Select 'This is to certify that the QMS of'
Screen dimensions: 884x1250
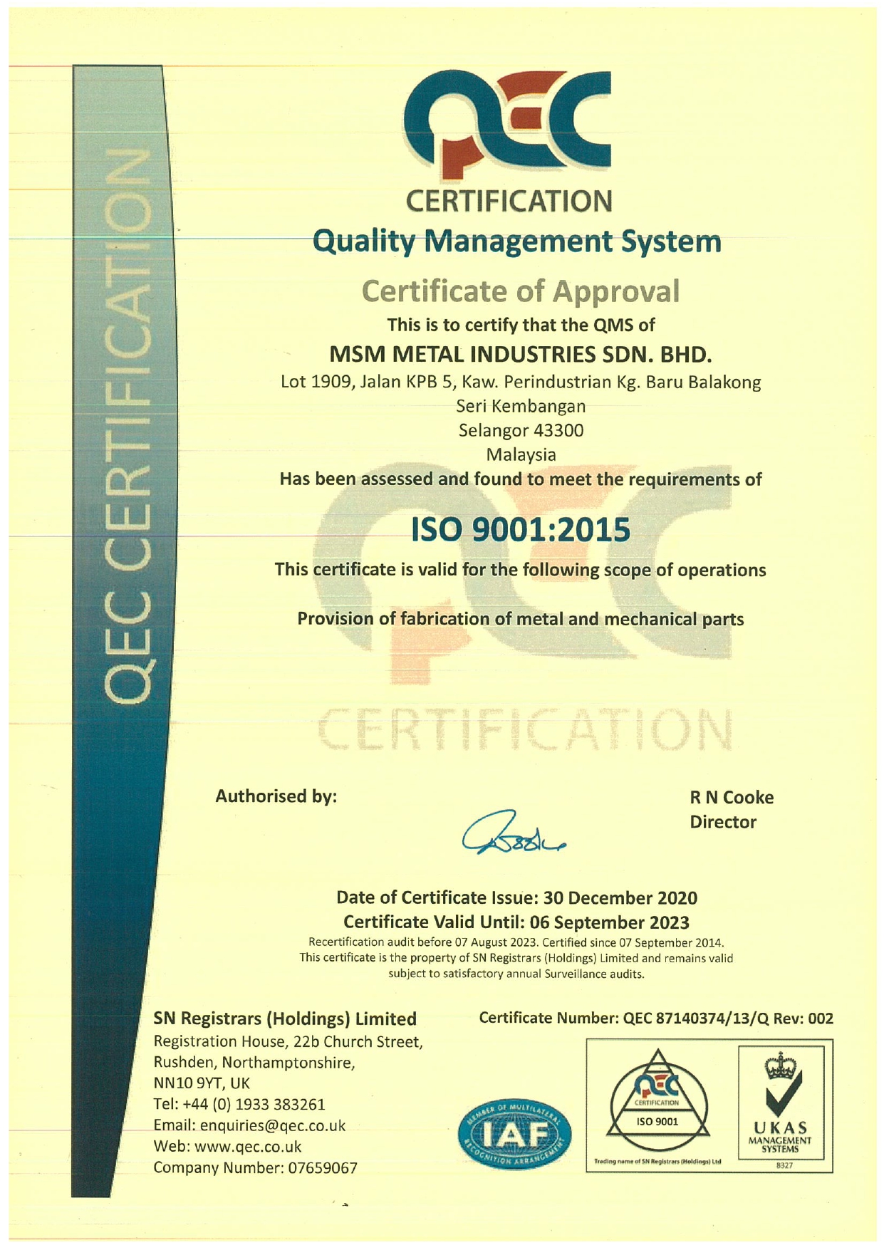521,325
